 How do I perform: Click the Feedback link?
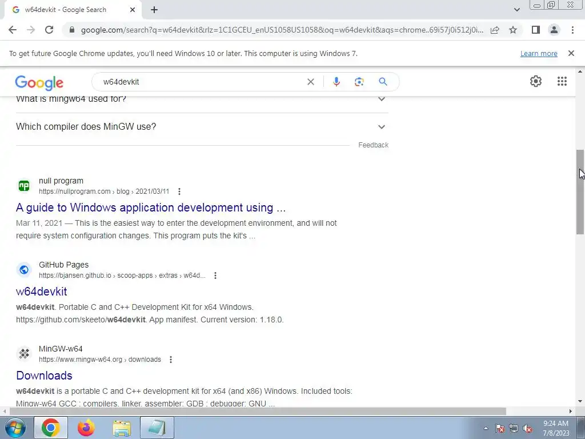tap(373, 145)
